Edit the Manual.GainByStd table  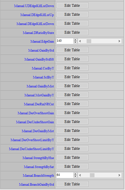(x=72, y=50)
